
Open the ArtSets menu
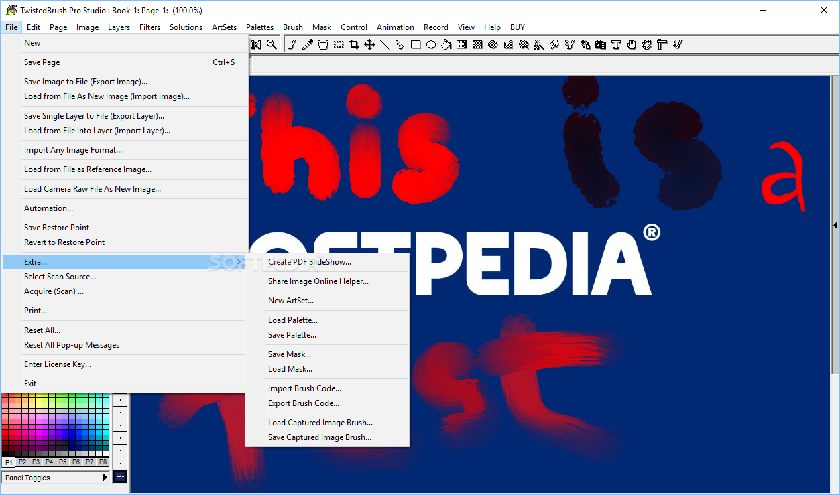(x=224, y=27)
